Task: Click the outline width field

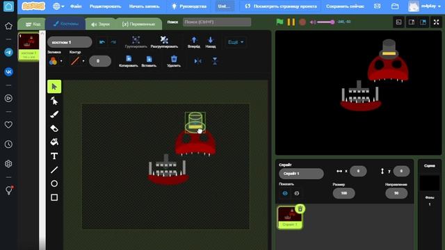Action: point(100,61)
